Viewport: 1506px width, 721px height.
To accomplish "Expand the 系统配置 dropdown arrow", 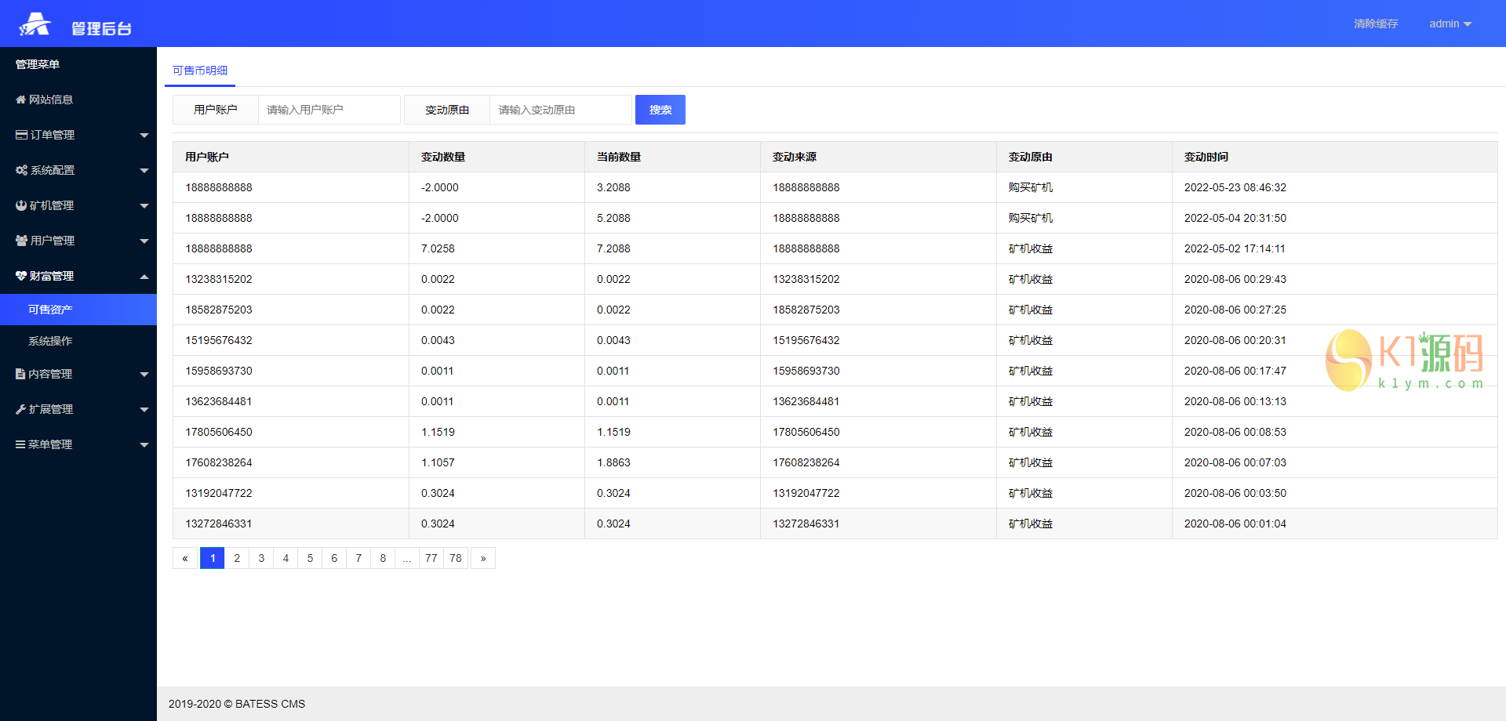I will [144, 170].
